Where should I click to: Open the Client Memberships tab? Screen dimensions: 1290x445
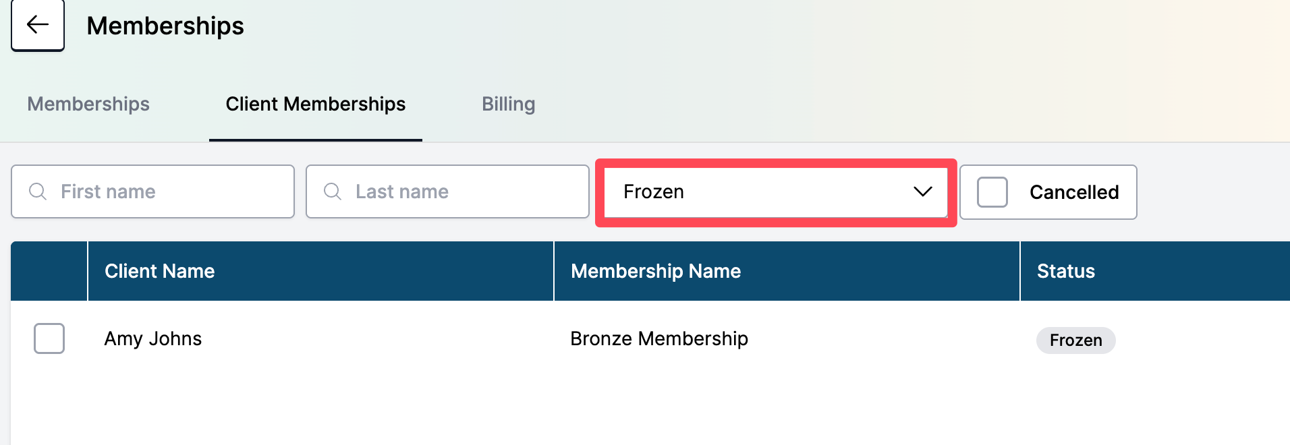[316, 104]
